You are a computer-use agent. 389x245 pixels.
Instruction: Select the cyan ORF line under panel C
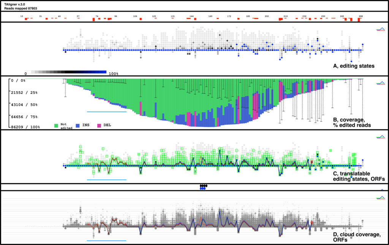tap(106, 179)
